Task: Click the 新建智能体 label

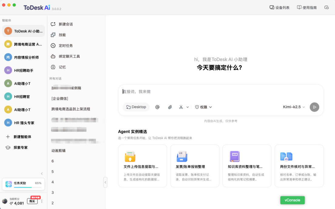Action: click(x=22, y=137)
